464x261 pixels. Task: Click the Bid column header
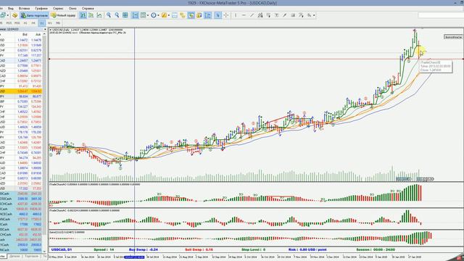coord(25,35)
